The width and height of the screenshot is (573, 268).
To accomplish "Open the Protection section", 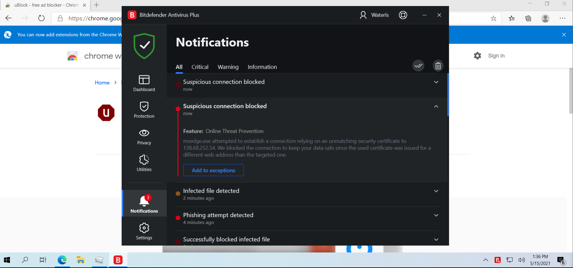I will pyautogui.click(x=144, y=110).
